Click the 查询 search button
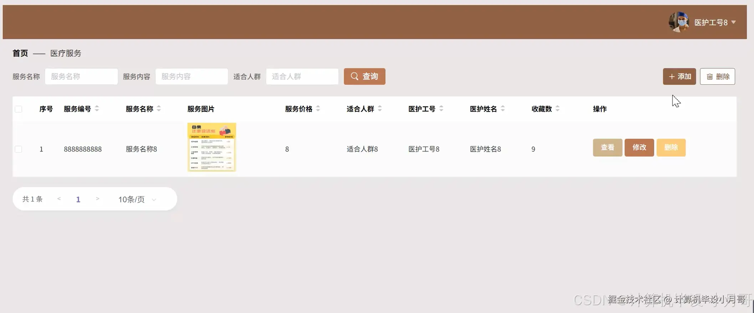The image size is (754, 313). point(364,76)
